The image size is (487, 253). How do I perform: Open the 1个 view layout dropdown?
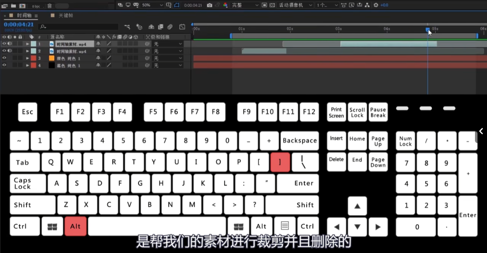(x=327, y=5)
